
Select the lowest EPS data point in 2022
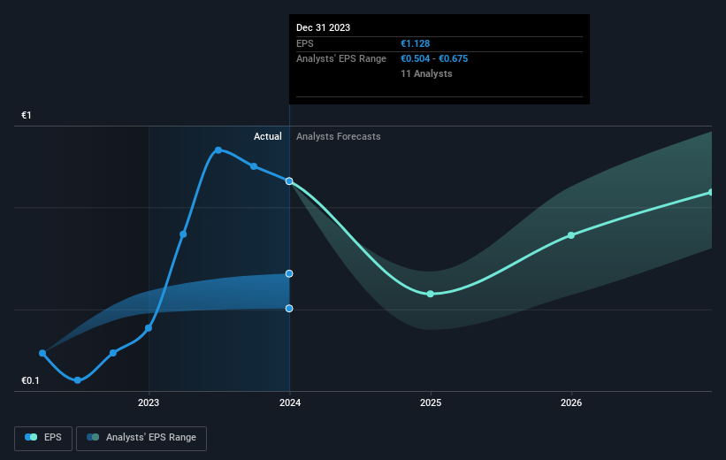[x=78, y=380]
